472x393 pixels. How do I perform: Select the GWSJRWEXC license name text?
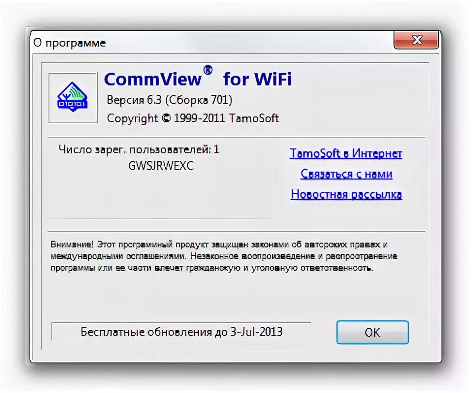click(161, 165)
